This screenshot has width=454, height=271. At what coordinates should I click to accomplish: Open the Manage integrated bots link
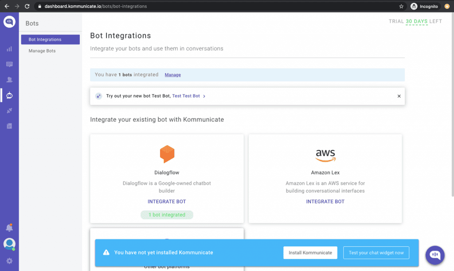pos(172,75)
